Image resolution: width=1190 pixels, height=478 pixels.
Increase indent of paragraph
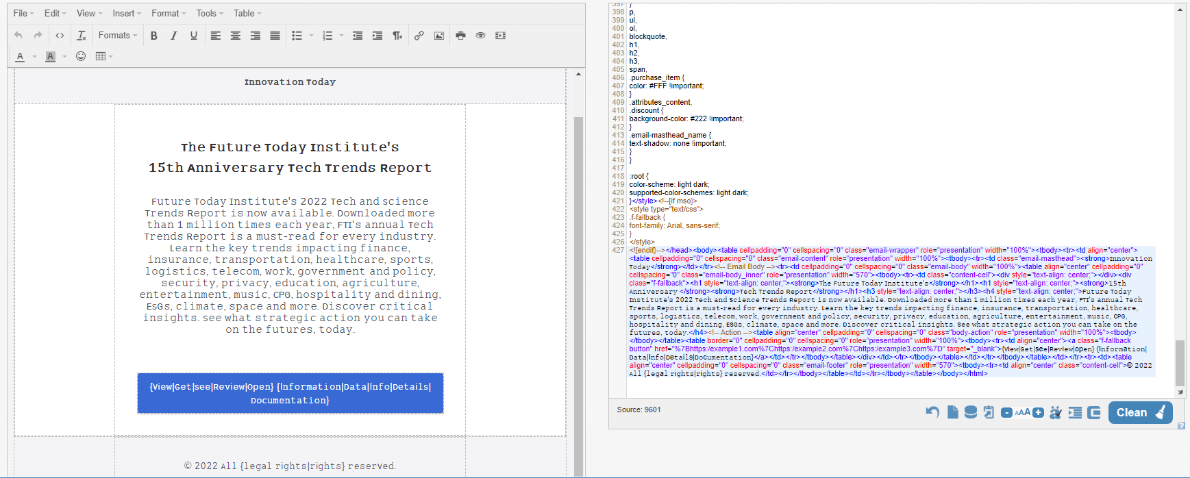click(377, 36)
